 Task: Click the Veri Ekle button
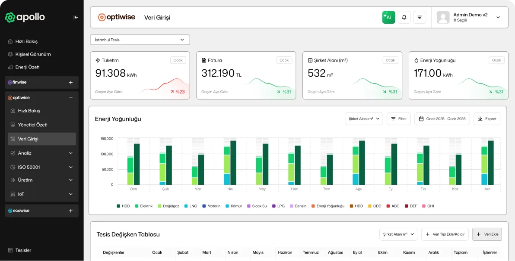click(487, 234)
